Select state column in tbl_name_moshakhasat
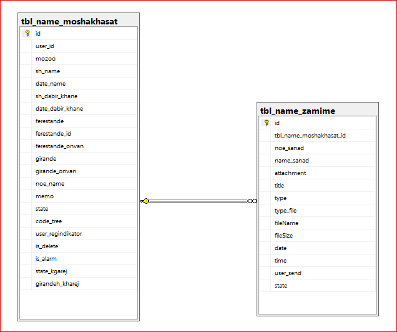This screenshot has height=332, width=397. click(79, 209)
